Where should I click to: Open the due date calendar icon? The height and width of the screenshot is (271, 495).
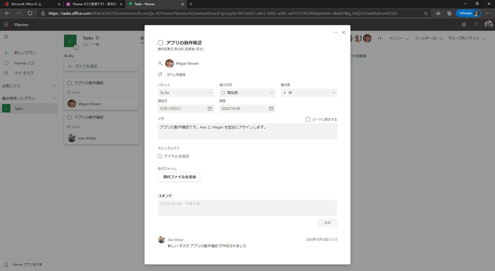pos(271,108)
